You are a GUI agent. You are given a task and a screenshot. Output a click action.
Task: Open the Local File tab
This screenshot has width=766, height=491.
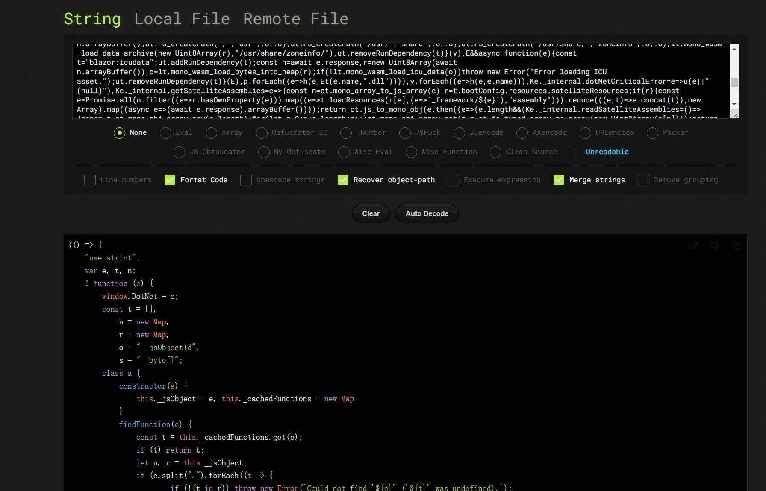[182, 19]
